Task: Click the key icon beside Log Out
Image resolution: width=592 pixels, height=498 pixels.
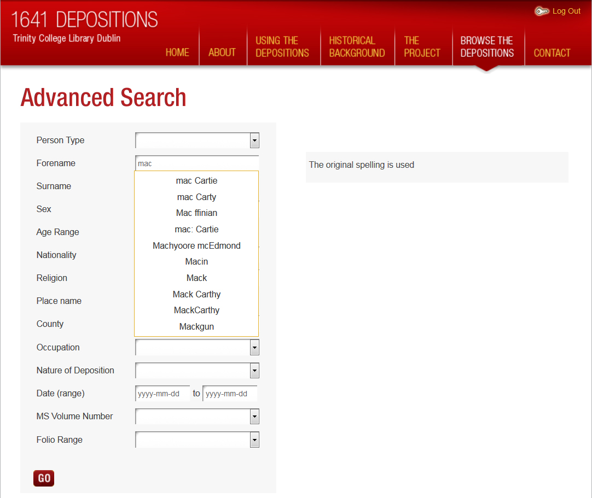Action: tap(542, 11)
